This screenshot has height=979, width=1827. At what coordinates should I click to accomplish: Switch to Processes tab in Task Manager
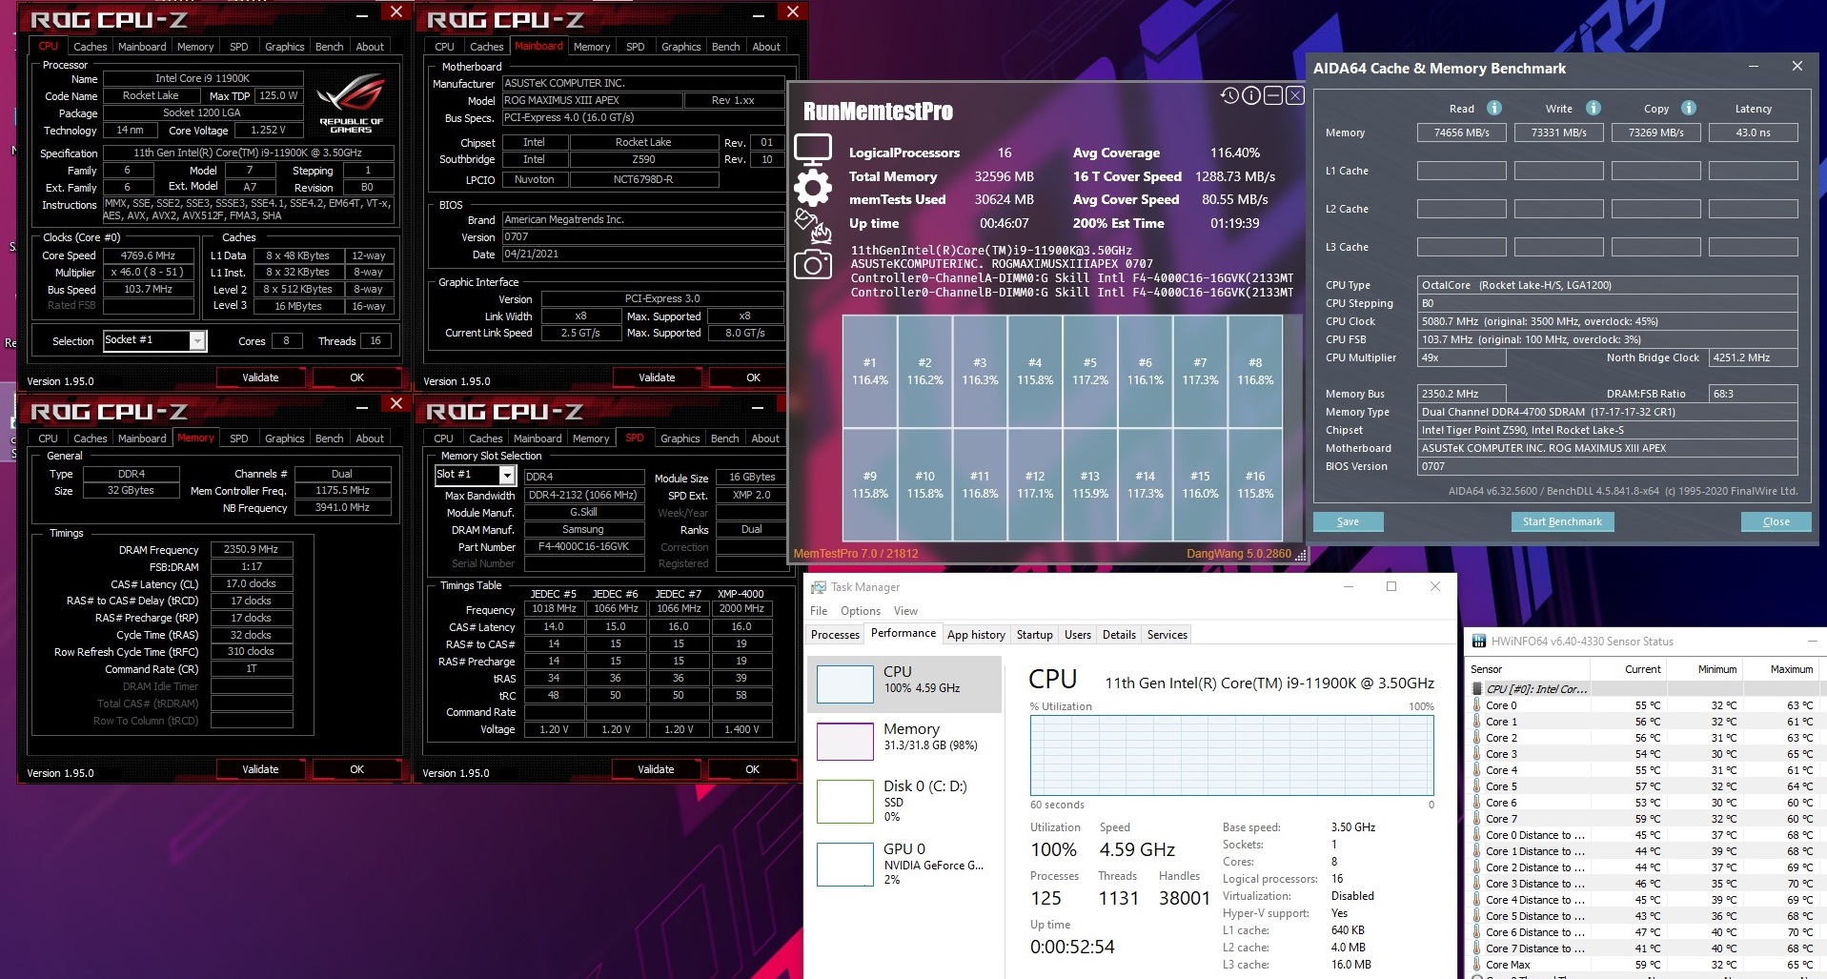click(x=835, y=635)
